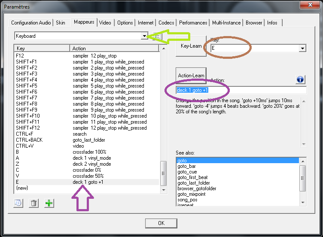Click the Action-Learn button
The width and height of the screenshot is (323, 237).
point(191,76)
